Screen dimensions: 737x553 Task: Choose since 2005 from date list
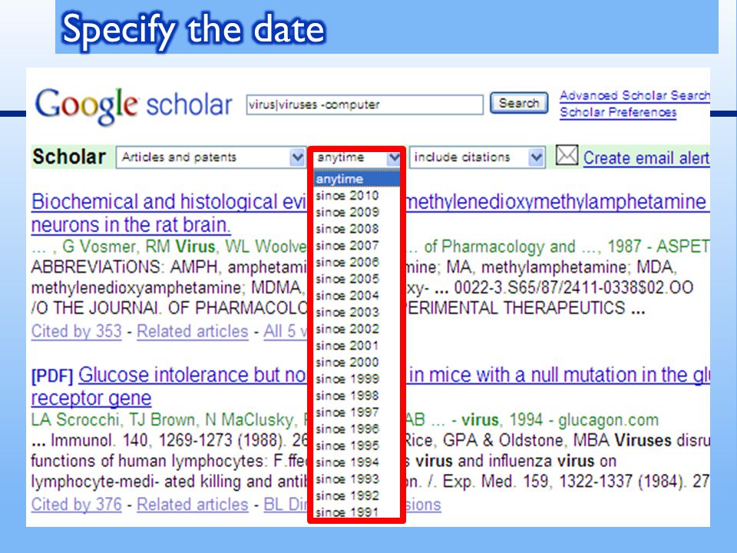[x=357, y=279]
